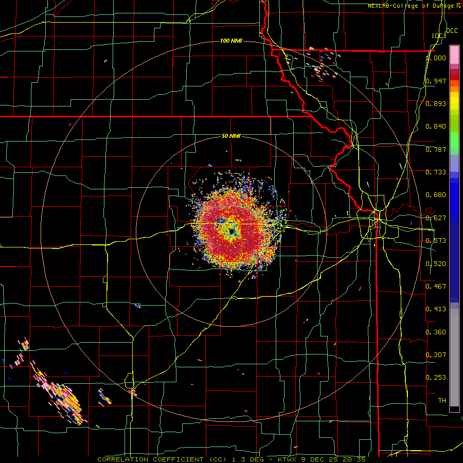Image resolution: width=463 pixels, height=463 pixels.
Task: Click the TH label on the color scale
Action: tap(442, 401)
